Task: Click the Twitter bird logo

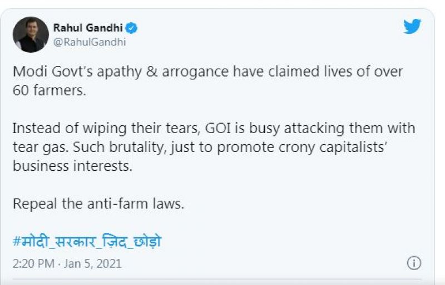Action: point(412,26)
